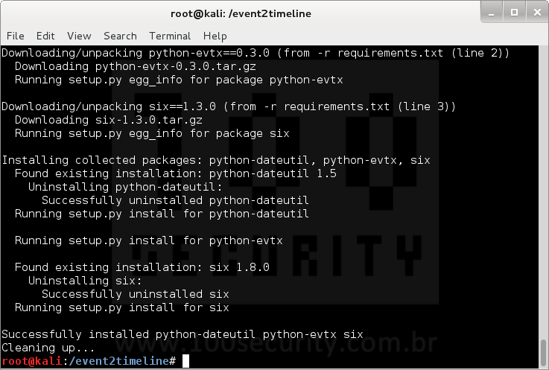Viewport: 549px width, 370px height.
Task: Click the vertical scrollbar thumb
Action: point(543,354)
